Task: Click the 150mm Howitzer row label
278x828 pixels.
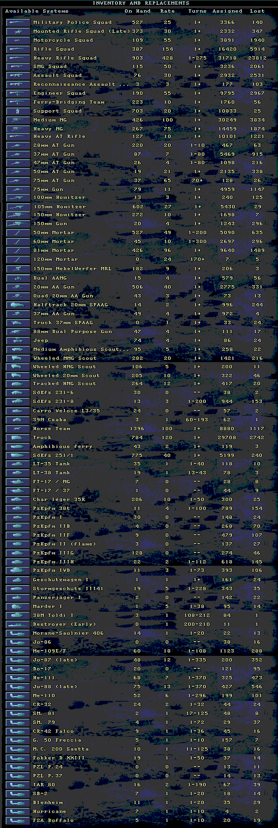Action: point(59,215)
